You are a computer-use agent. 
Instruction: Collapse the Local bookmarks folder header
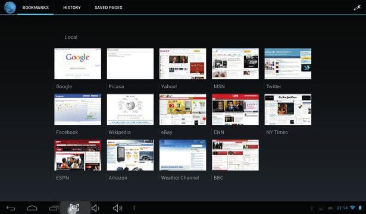[x=71, y=37]
